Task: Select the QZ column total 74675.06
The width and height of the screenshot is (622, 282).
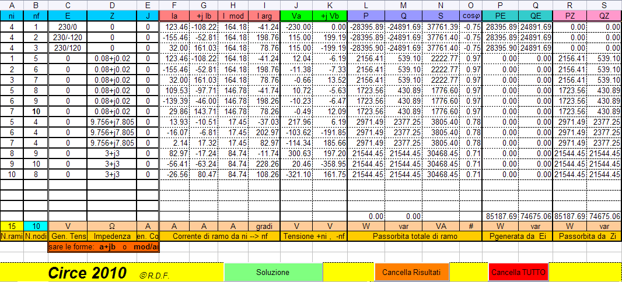Action: pos(604,216)
